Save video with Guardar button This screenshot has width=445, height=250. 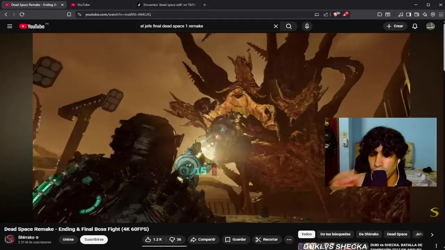236,240
